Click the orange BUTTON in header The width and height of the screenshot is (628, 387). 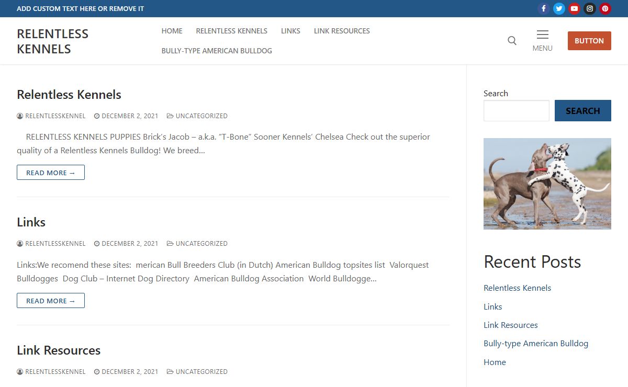(x=589, y=41)
